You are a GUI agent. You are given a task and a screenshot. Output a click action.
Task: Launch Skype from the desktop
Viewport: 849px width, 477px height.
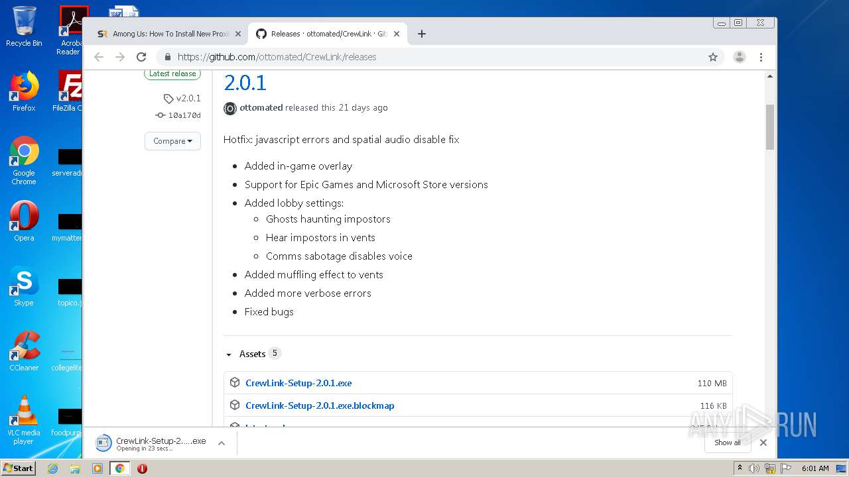click(24, 286)
